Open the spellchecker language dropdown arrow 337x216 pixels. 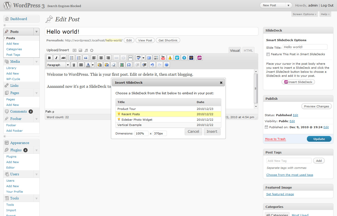(143, 58)
